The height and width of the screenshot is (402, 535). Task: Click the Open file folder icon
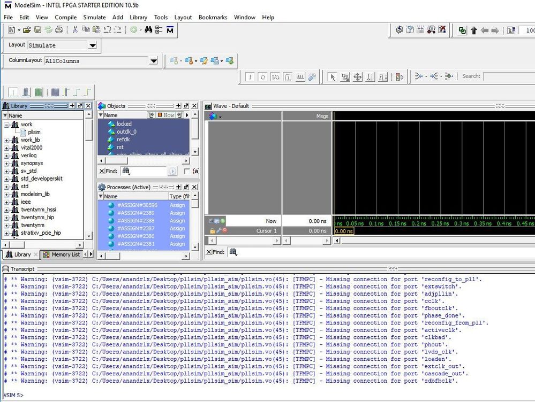[x=27, y=30]
